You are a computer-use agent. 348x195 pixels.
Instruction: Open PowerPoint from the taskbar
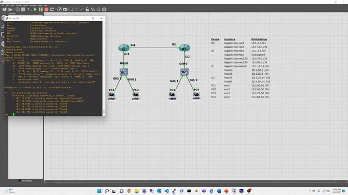tap(226, 191)
